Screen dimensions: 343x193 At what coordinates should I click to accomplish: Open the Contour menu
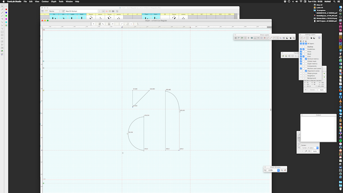(45, 2)
